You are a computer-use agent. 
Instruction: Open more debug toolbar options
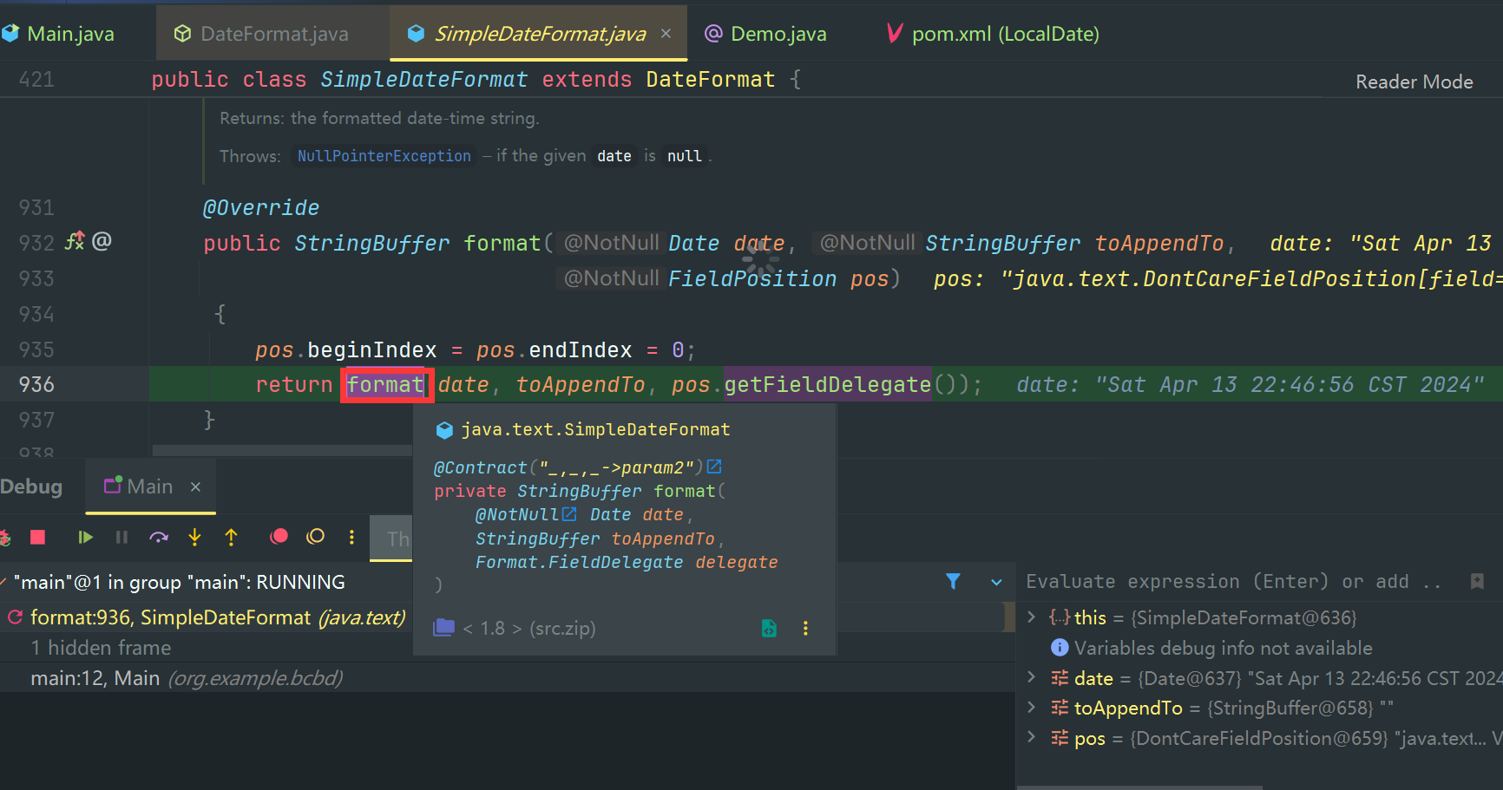pos(351,538)
